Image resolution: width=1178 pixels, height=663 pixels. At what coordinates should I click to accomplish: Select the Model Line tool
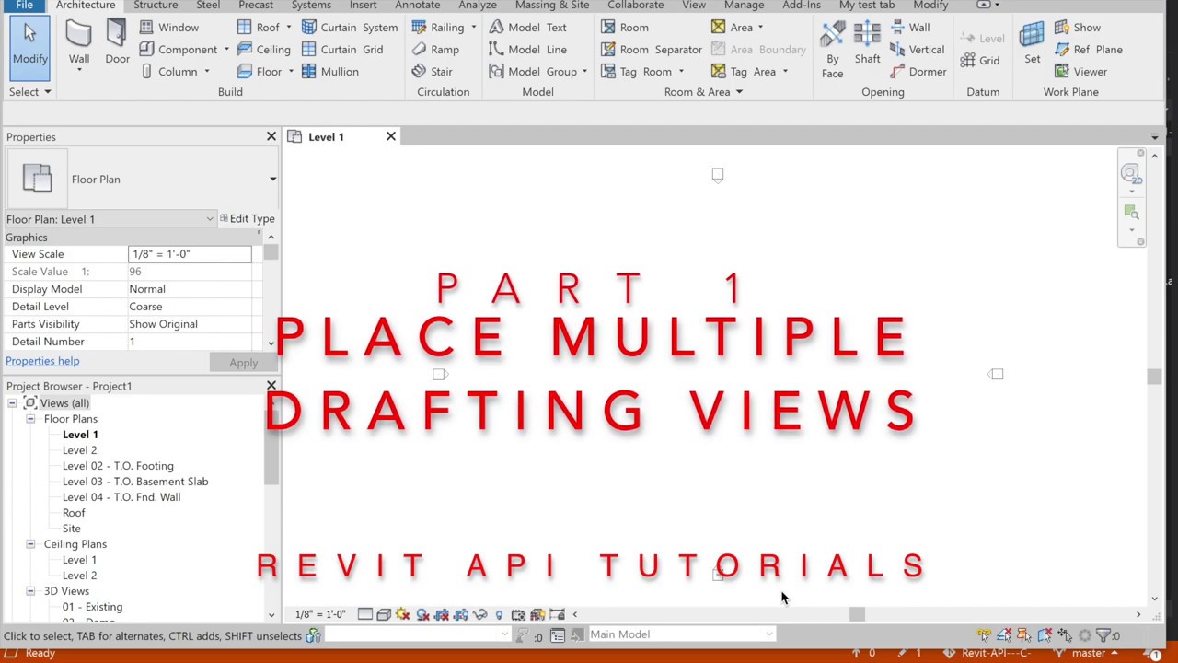528,50
